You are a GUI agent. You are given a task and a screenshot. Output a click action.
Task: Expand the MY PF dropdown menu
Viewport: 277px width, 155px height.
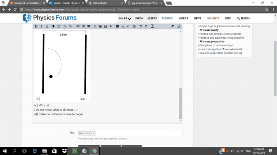coord(125,18)
